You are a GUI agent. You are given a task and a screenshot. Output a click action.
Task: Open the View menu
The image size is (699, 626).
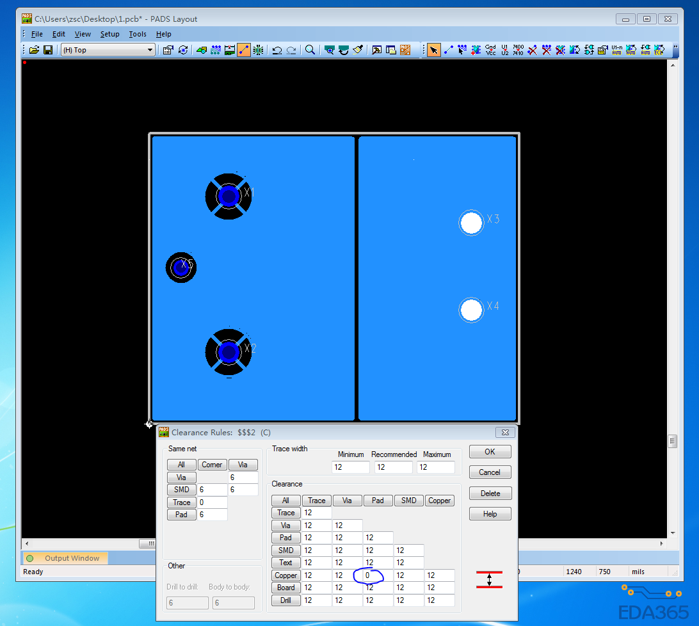pyautogui.click(x=83, y=34)
